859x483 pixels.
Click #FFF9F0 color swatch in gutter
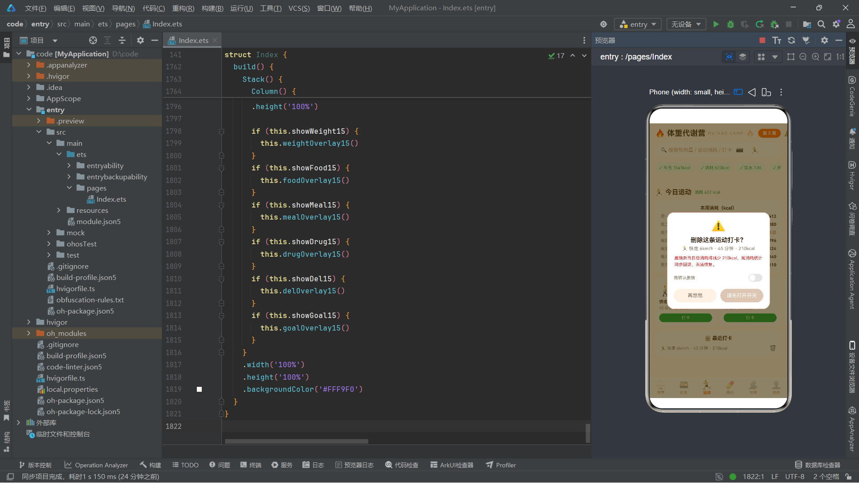pyautogui.click(x=199, y=390)
